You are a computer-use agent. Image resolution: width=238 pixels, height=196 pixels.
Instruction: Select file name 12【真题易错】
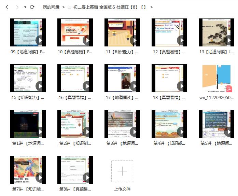click(x=169, y=52)
